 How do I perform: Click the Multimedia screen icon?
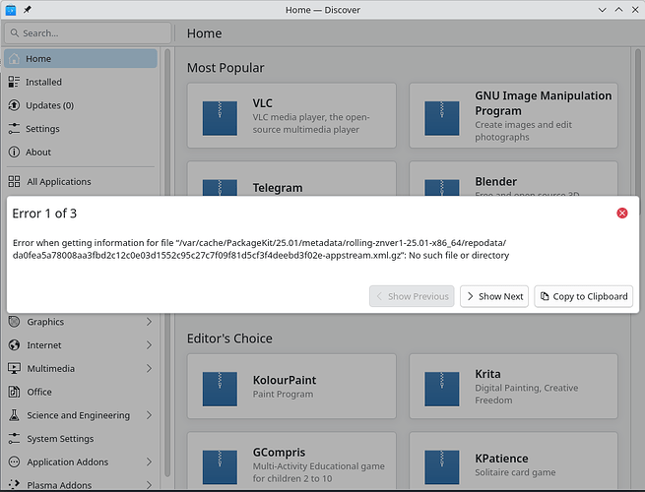coord(14,368)
